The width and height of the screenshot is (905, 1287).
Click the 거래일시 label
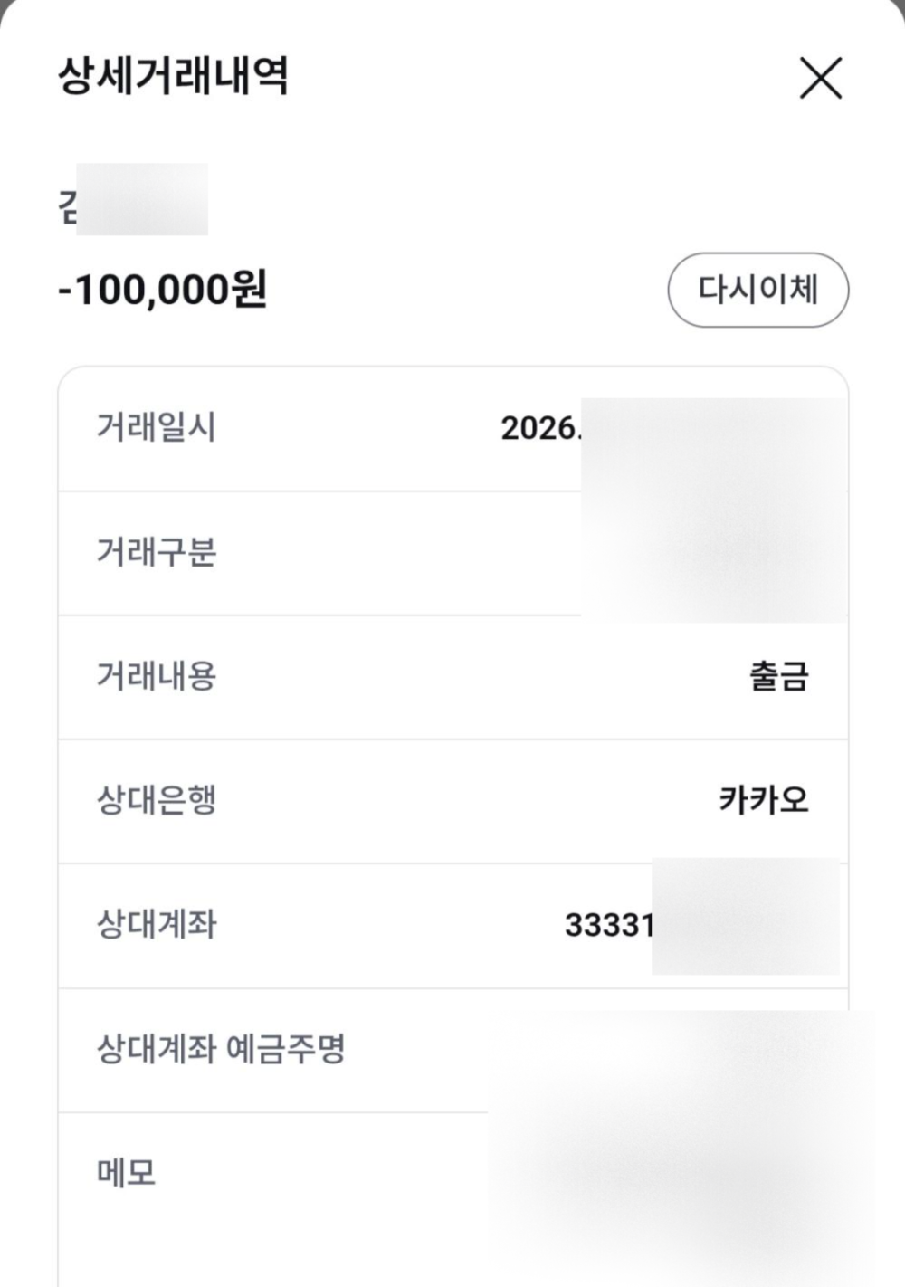[156, 427]
